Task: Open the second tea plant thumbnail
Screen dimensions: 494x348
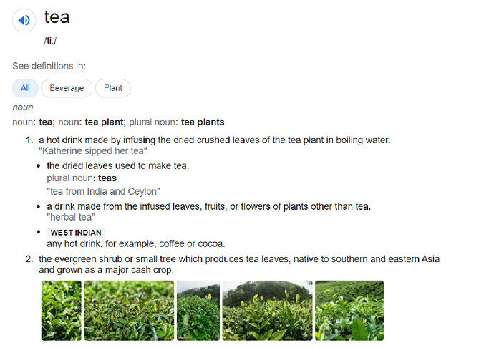Action: tap(129, 310)
